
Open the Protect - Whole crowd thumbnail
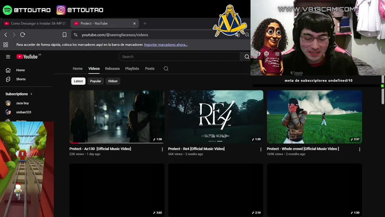tap(314, 117)
